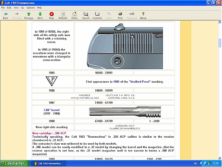This screenshot has width=222, height=167.
Task: Click the scrollbar down arrow
Action: (219, 158)
